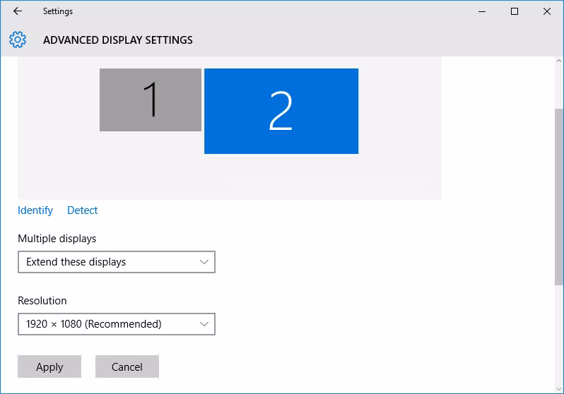Click the Identify link
The image size is (564, 394).
(35, 210)
